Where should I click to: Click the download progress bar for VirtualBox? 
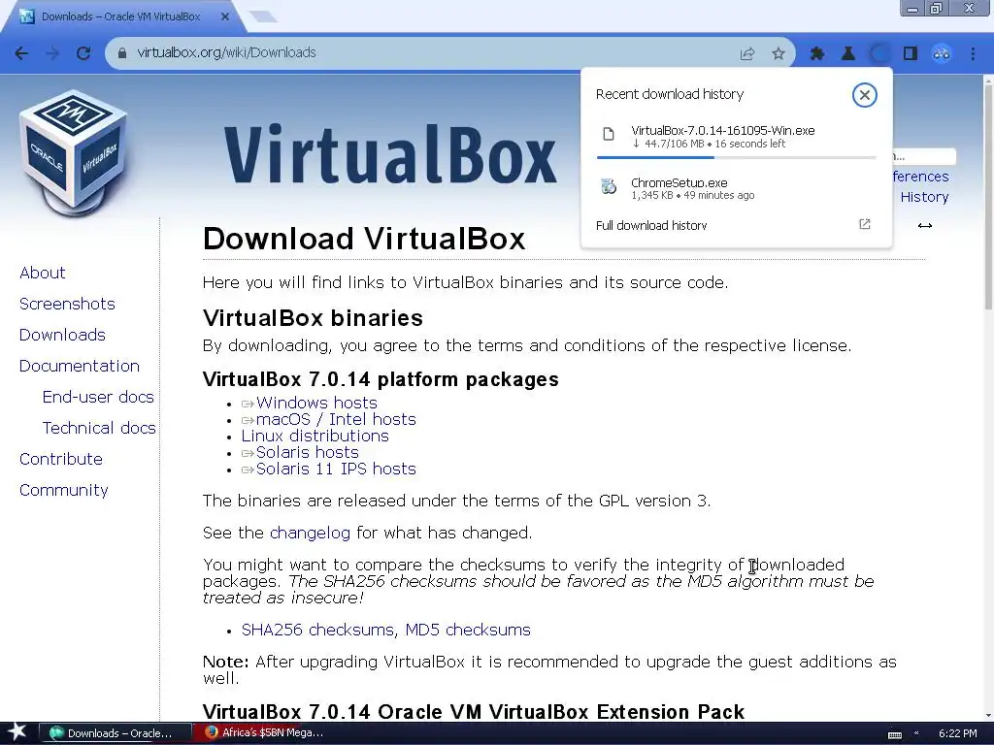coord(736,157)
